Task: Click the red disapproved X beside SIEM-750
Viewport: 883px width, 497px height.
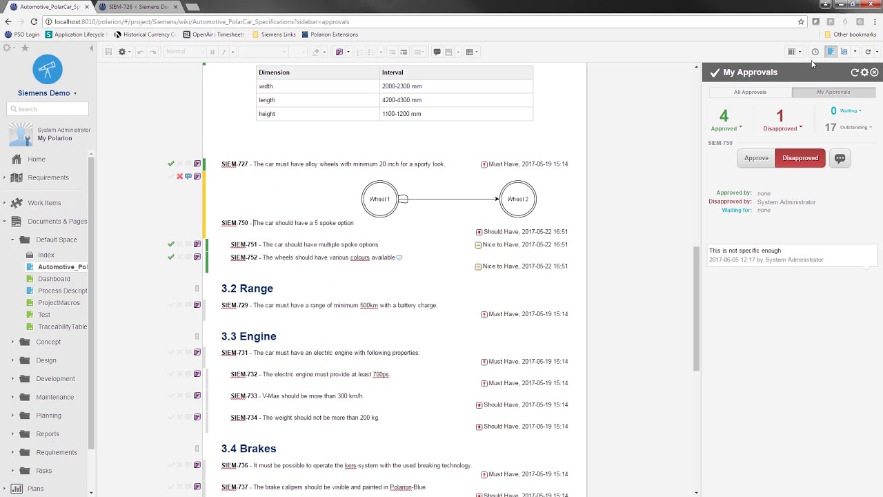Action: click(x=179, y=177)
